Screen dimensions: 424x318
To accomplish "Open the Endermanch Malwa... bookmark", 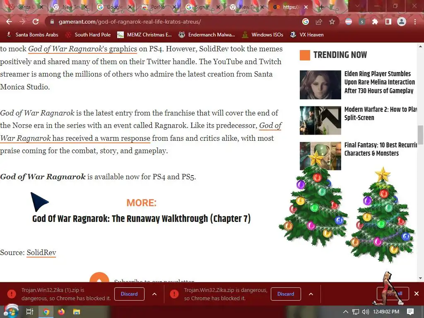I will (207, 35).
